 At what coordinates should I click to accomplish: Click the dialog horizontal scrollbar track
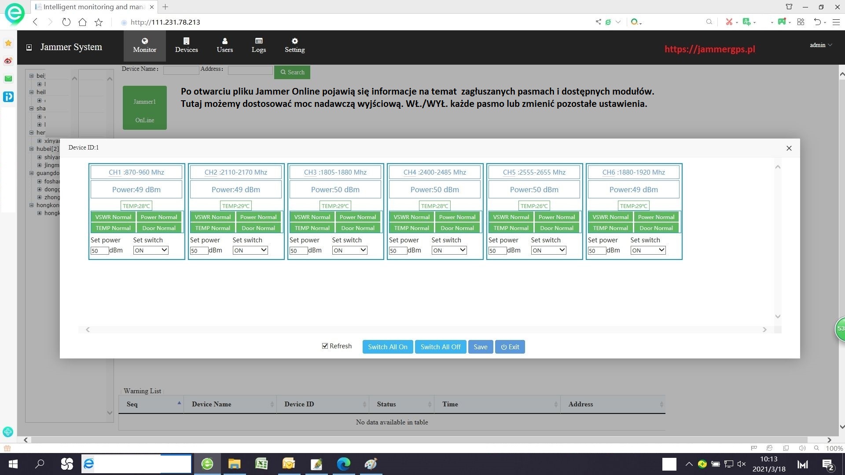[426, 329]
